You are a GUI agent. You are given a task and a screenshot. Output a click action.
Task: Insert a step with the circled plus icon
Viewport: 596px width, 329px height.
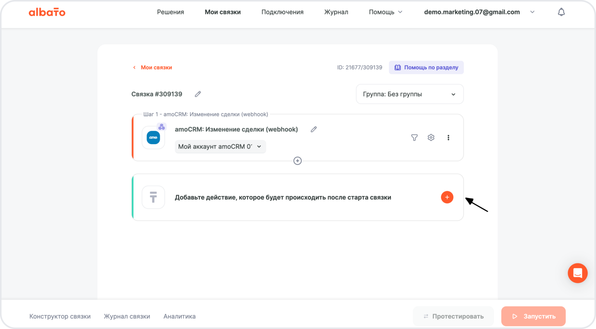[x=297, y=161]
